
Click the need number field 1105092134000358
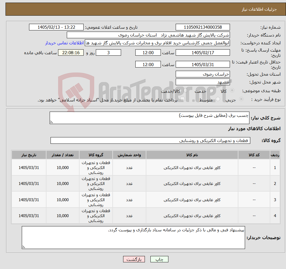pyautogui.click(x=203, y=27)
